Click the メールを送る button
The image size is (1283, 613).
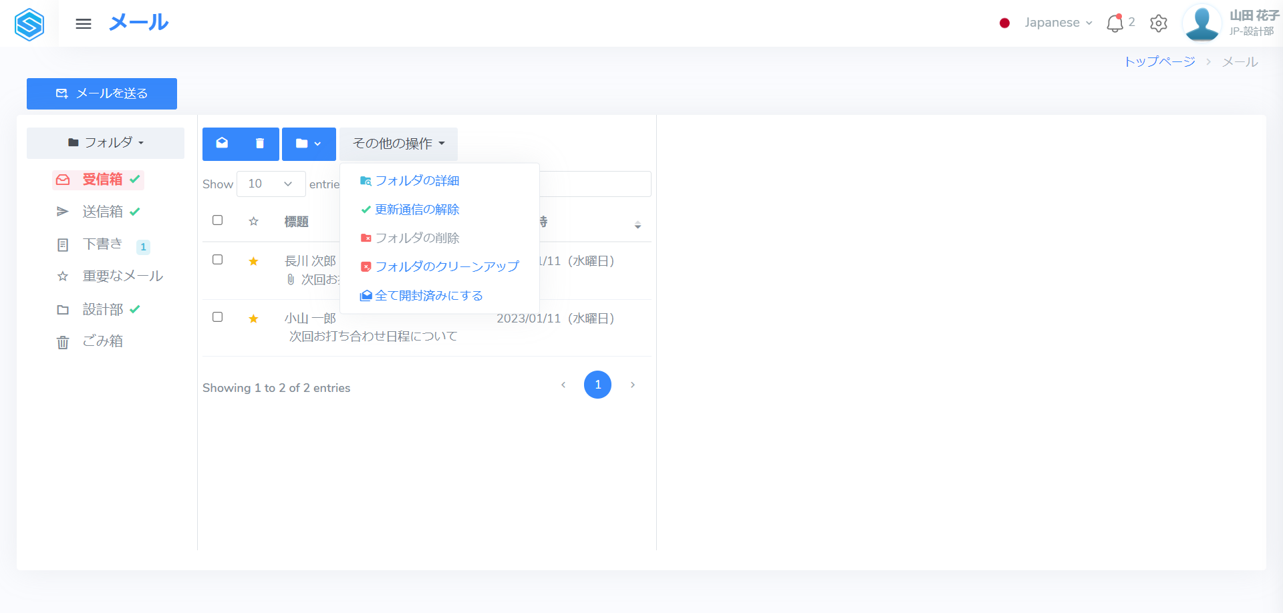(102, 93)
